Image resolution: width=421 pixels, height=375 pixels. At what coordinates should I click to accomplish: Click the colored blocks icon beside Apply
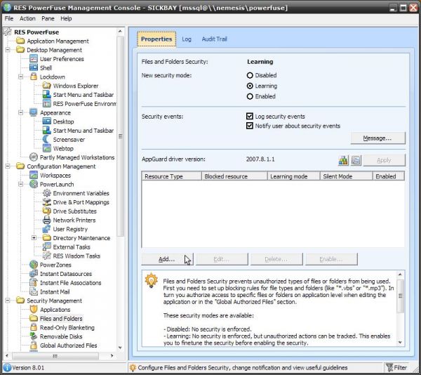click(x=343, y=160)
